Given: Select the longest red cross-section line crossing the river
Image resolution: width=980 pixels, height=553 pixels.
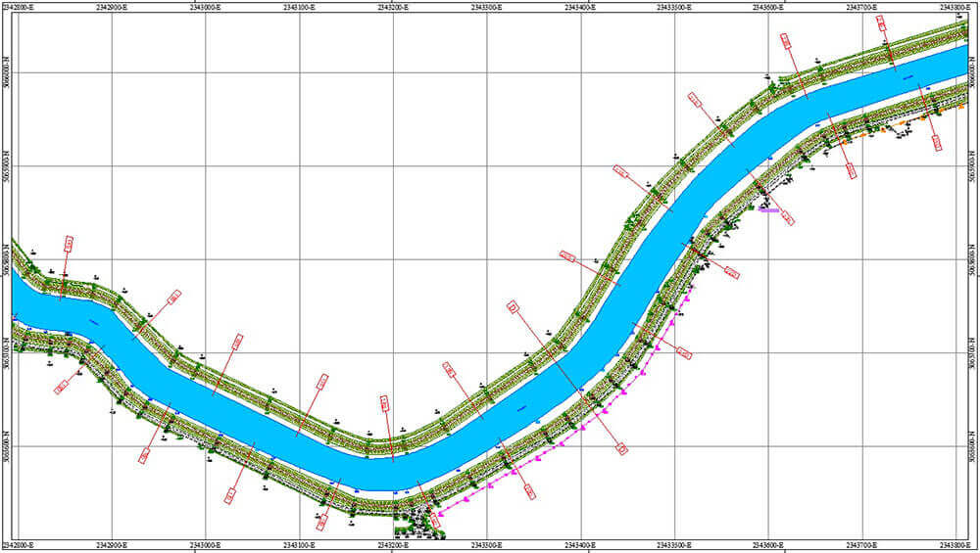Looking at the screenshot, I should 567,377.
